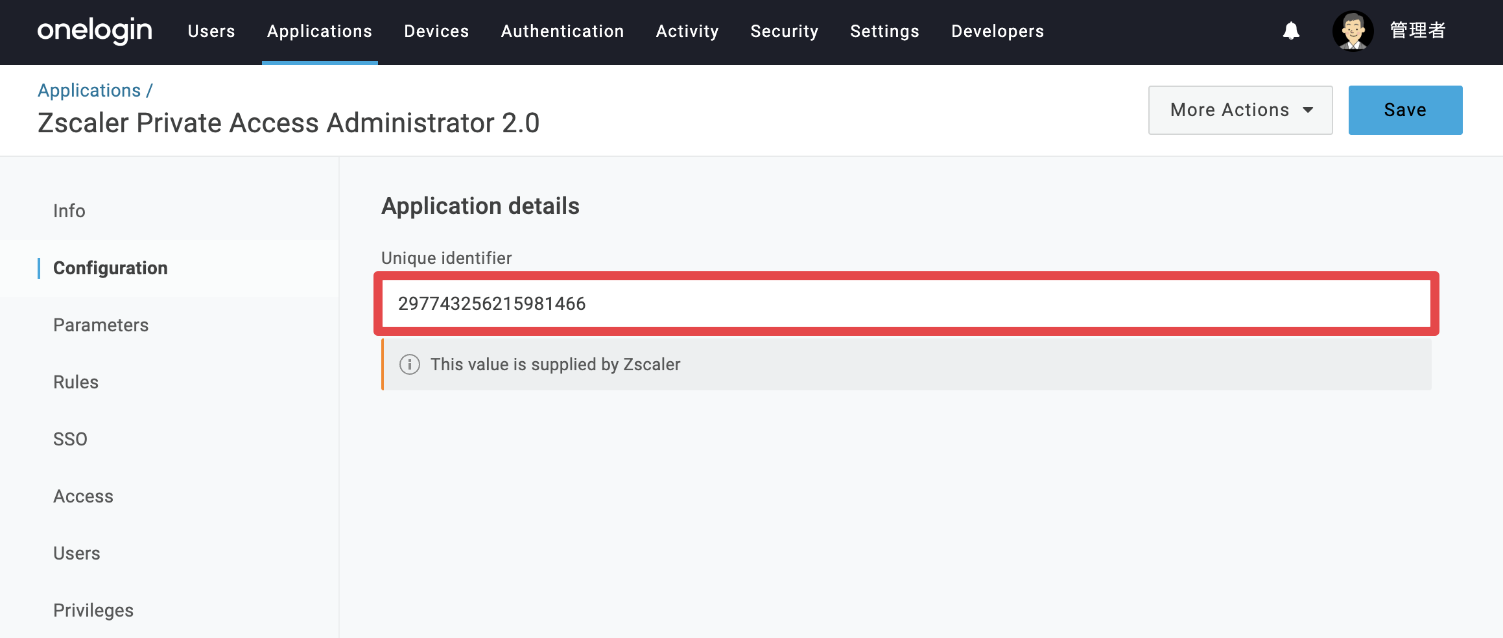
Task: Open the Developers menu
Action: [997, 31]
